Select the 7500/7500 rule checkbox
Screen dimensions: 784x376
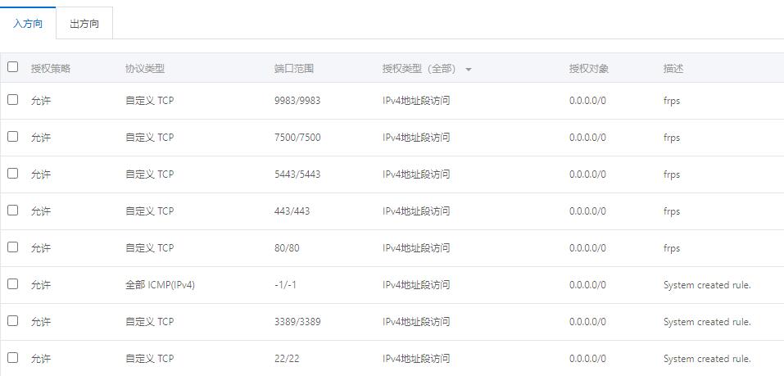pos(12,137)
